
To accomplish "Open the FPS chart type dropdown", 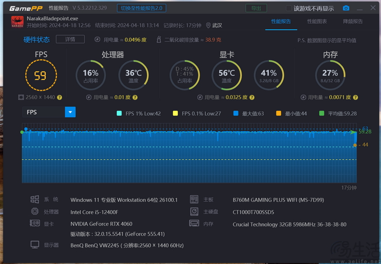I will point(49,112).
